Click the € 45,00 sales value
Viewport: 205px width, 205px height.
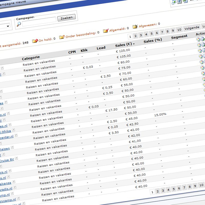pyautogui.click(x=131, y=119)
